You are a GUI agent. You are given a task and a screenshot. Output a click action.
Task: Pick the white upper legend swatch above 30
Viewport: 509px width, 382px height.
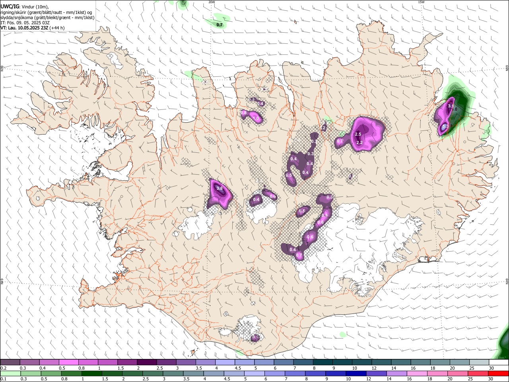[x=498, y=363]
